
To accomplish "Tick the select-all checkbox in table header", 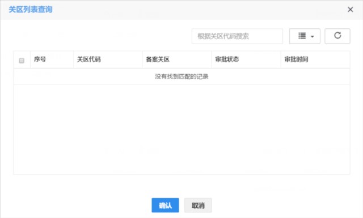I will [22, 61].
